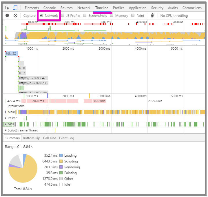Open the Application tab
Viewport: 208px width, 197px height.
[x=138, y=8]
